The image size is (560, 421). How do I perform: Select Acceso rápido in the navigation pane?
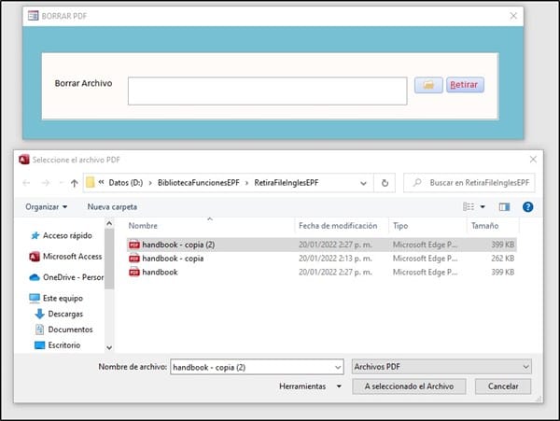click(x=67, y=236)
